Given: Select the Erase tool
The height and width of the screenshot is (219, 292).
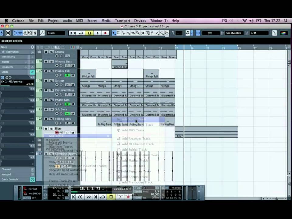Looking at the screenshot, I should tap(133, 33).
